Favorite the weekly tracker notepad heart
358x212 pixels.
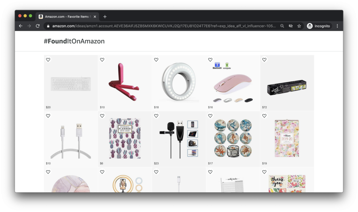[210, 172]
